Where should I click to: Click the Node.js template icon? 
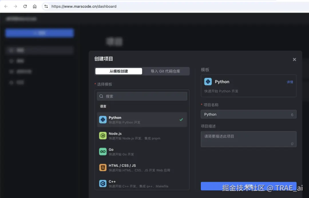coord(103,136)
